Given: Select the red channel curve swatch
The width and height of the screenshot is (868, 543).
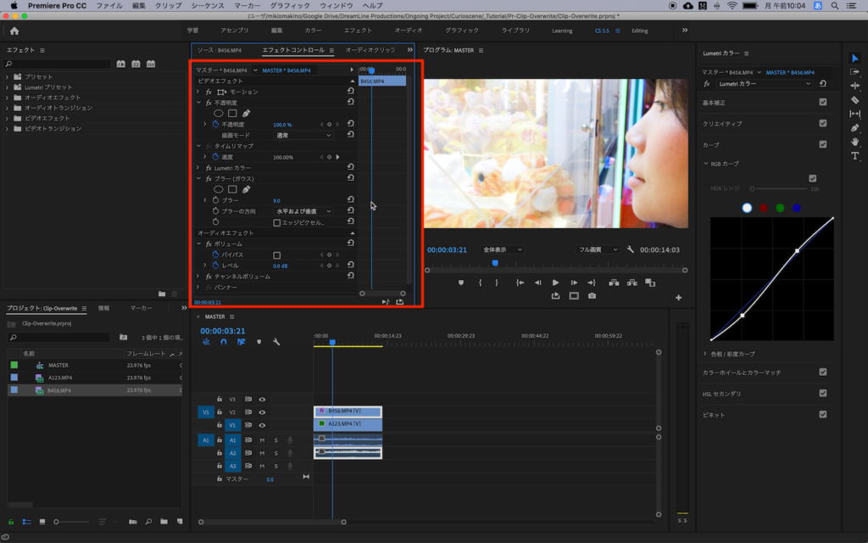Looking at the screenshot, I should 763,208.
